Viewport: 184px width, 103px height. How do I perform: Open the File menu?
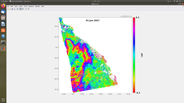[8, 6]
